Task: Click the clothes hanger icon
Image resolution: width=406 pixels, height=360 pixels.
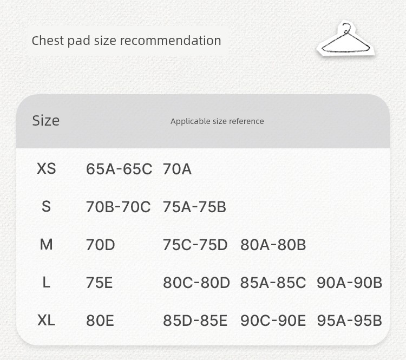Action: [x=345, y=38]
